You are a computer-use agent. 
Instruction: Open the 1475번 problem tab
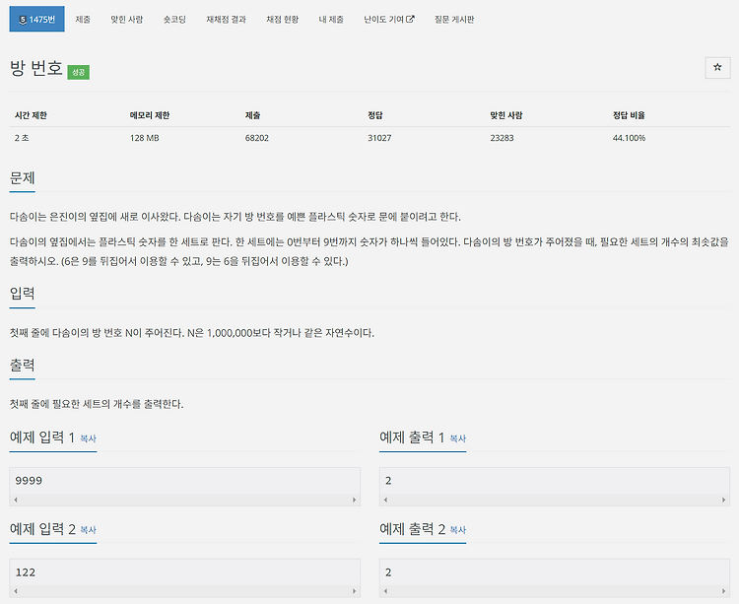click(36, 20)
